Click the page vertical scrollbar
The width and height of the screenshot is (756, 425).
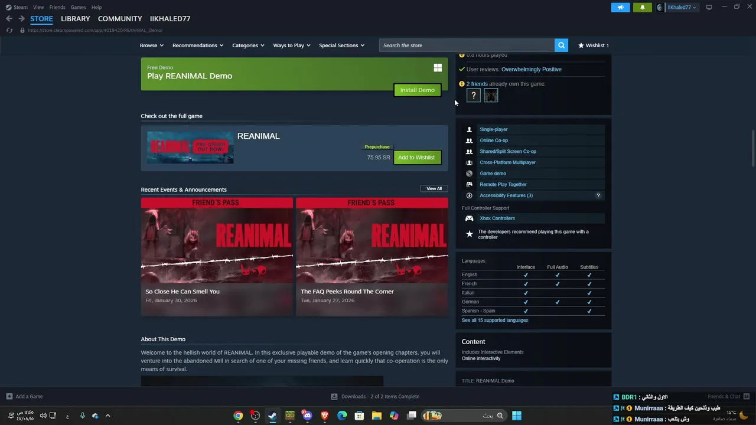(753, 149)
